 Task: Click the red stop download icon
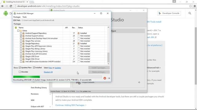pos(105,78)
